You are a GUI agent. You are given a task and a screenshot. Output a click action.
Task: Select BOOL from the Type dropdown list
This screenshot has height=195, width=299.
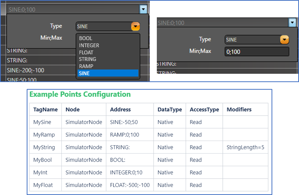pyautogui.click(x=86, y=38)
